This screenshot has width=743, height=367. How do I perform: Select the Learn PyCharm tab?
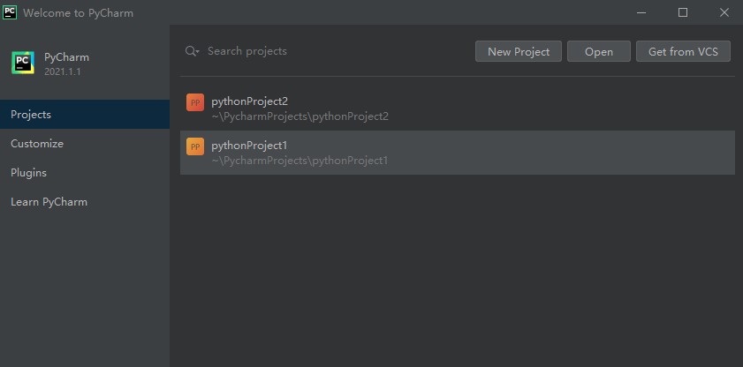(x=49, y=202)
